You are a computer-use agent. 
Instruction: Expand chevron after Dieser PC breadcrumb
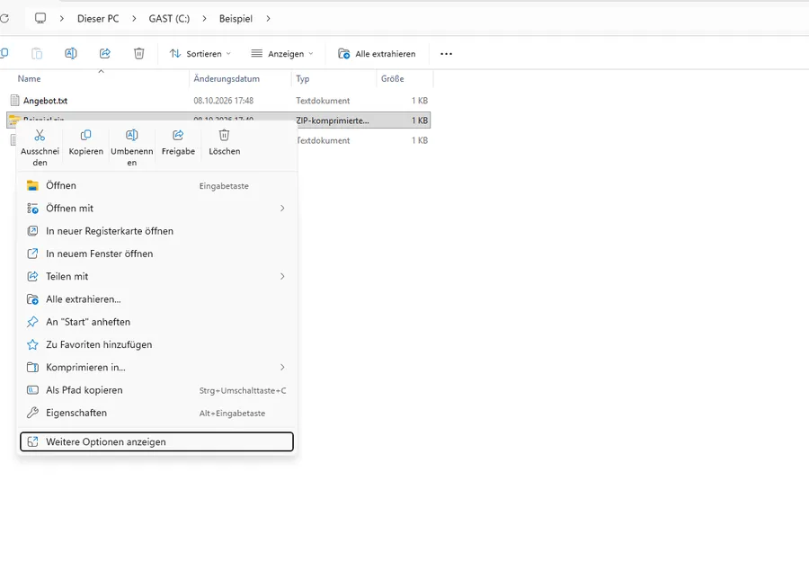[x=134, y=19]
